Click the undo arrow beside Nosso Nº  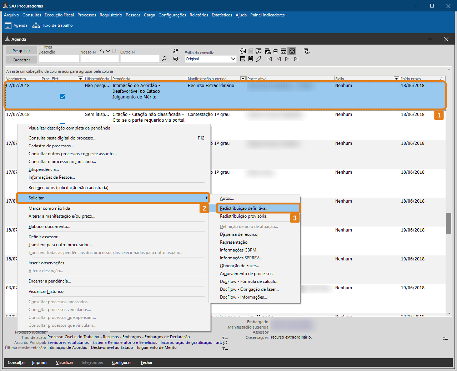102,51
